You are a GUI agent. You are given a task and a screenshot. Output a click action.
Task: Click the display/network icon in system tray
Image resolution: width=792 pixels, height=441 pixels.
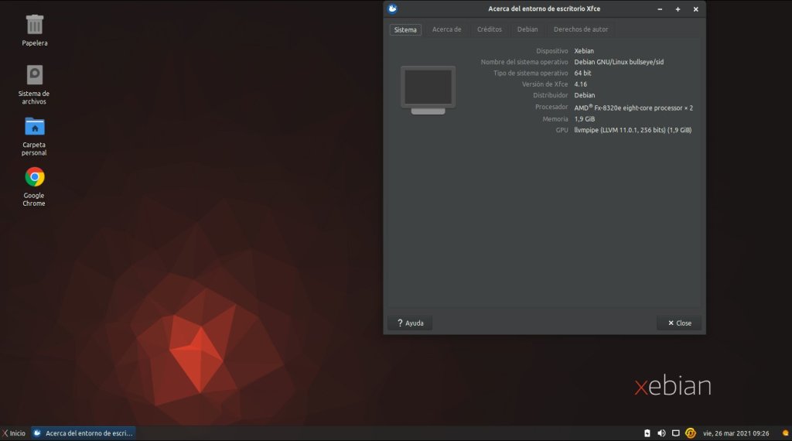pos(675,433)
